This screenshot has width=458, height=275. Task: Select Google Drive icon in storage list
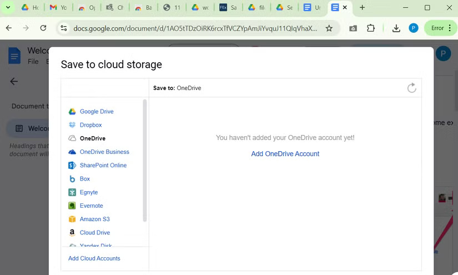[x=72, y=112]
